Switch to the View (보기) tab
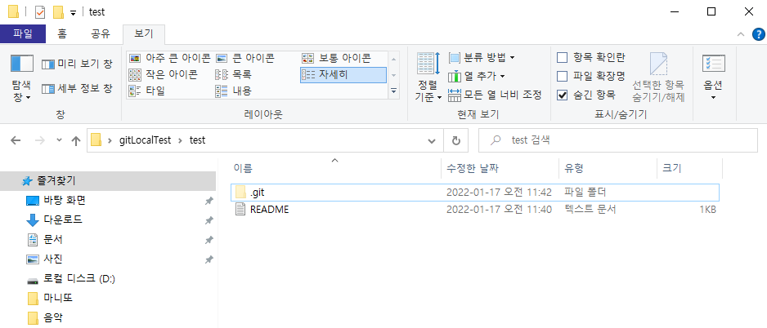 [x=143, y=33]
